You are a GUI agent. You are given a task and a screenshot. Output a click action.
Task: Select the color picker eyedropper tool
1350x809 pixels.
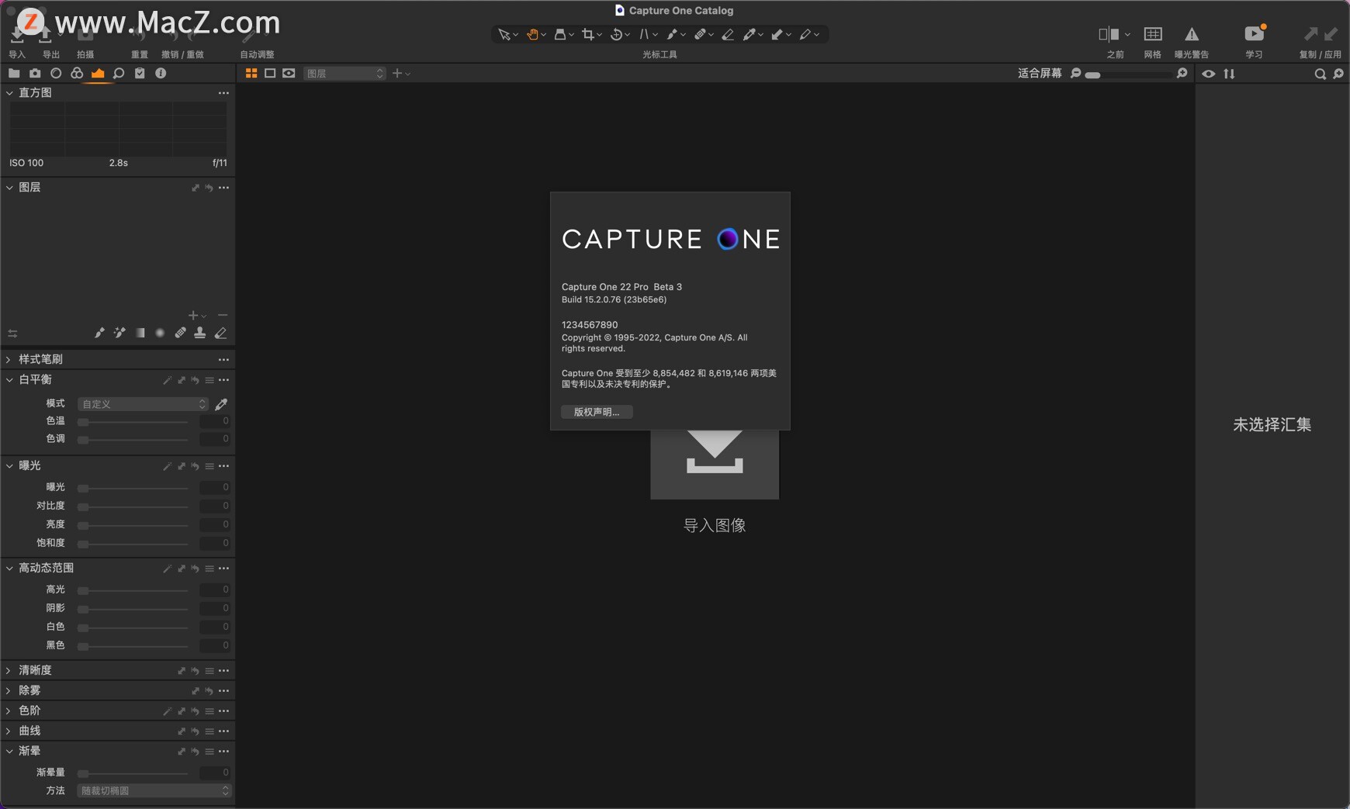(x=749, y=34)
